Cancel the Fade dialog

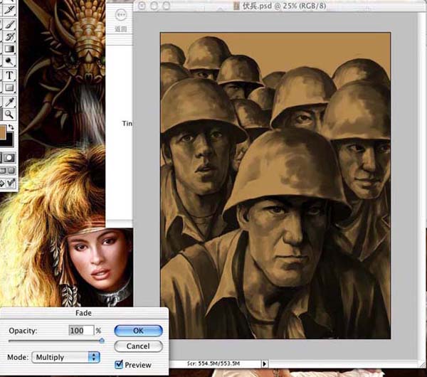(x=138, y=346)
